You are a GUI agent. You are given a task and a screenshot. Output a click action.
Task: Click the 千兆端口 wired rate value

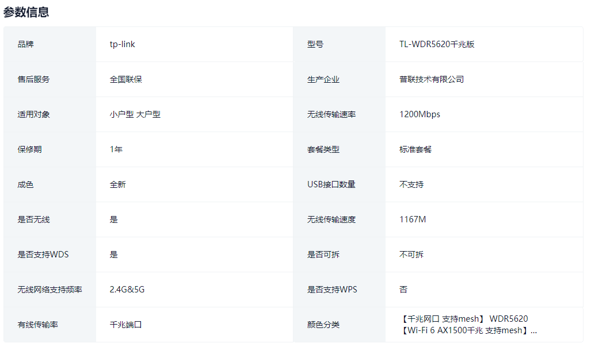pos(125,325)
